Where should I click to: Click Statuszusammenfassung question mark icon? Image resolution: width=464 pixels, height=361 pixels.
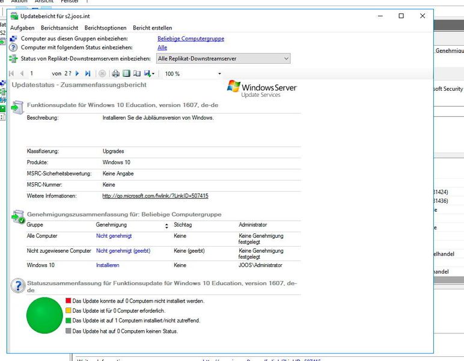(19, 286)
